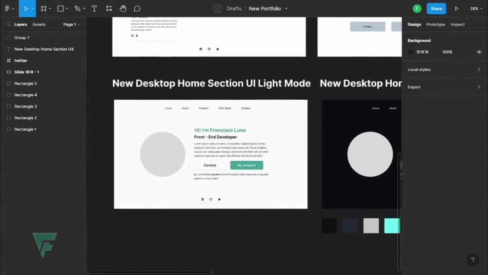Select the Text tool

[94, 9]
